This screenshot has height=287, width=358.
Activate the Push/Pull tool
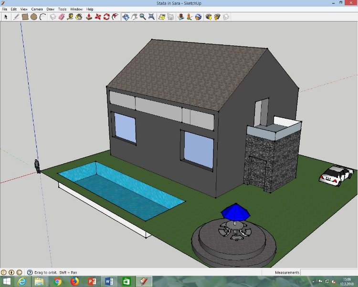pyautogui.click(x=89, y=17)
